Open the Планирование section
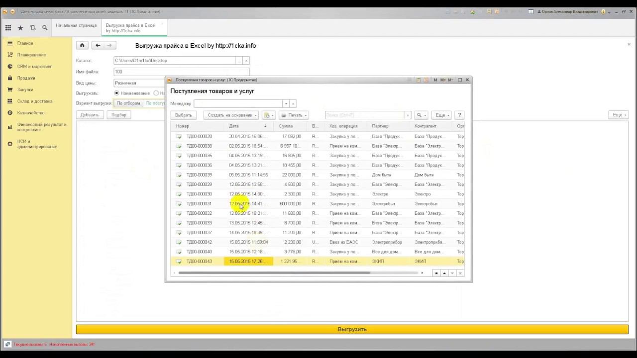The image size is (637, 358). pos(31,55)
